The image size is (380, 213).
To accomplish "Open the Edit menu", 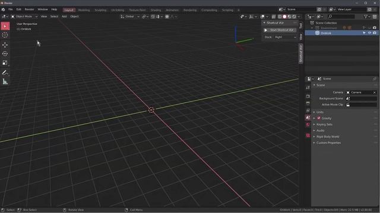I will pyautogui.click(x=18, y=9).
